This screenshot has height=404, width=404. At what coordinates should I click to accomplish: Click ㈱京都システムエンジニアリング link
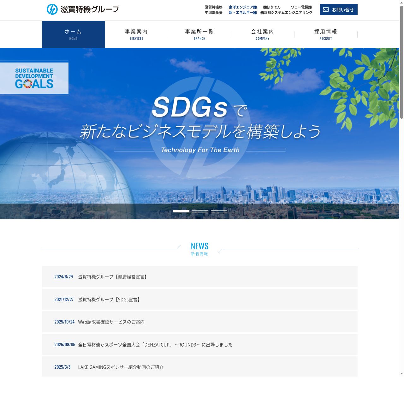[x=286, y=13]
